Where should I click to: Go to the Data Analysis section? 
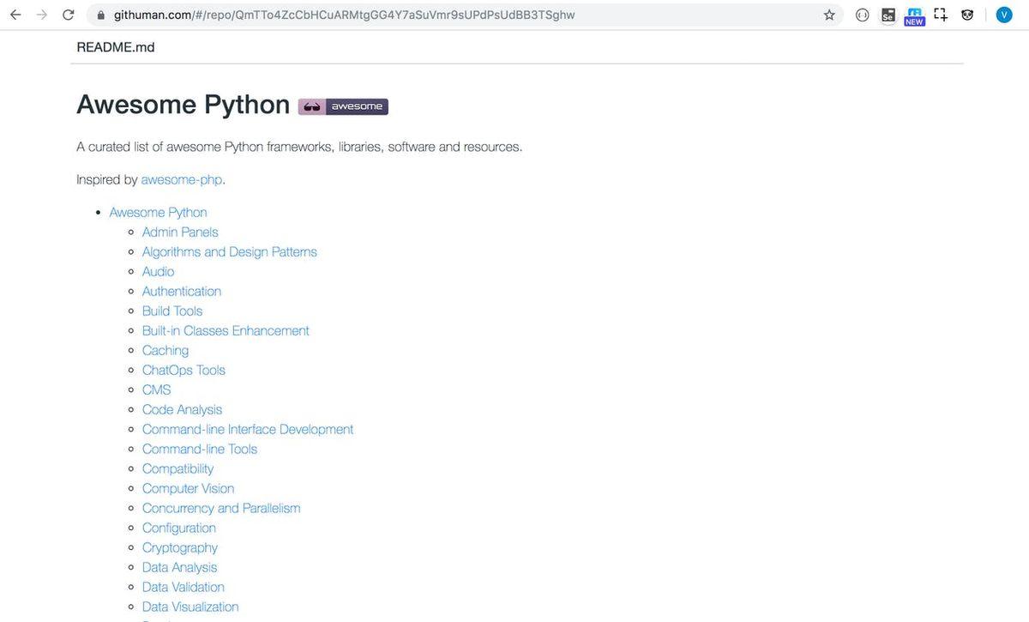(x=179, y=567)
